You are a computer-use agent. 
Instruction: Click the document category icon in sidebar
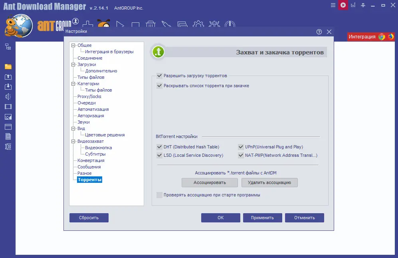[x=8, y=137]
